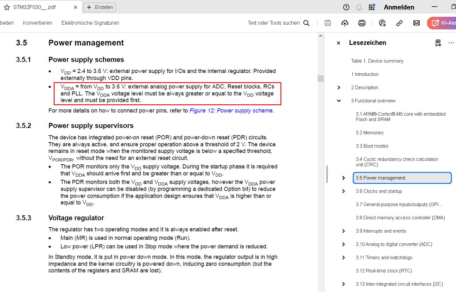Image resolution: width=456 pixels, height=292 pixels.
Task: Jump to the 3.2 Memories bookmark
Action: tap(369, 133)
